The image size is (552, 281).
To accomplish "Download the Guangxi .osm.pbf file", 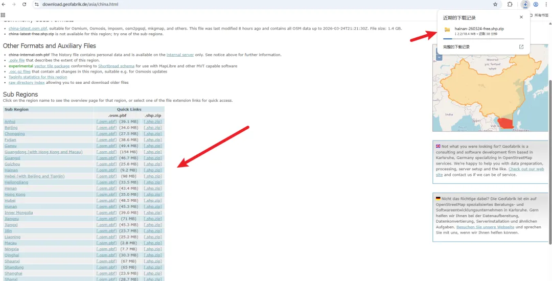I will pyautogui.click(x=106, y=158).
